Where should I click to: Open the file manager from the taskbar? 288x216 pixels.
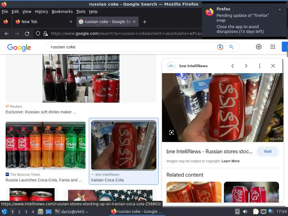(x=40, y=212)
